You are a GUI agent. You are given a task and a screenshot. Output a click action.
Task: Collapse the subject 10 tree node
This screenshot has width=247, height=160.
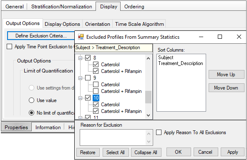(81, 98)
